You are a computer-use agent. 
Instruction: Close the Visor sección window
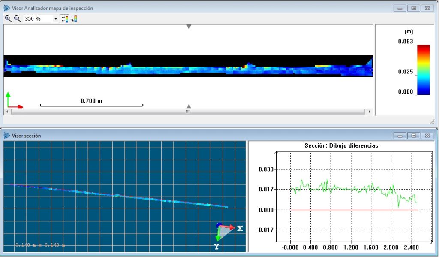pos(427,136)
